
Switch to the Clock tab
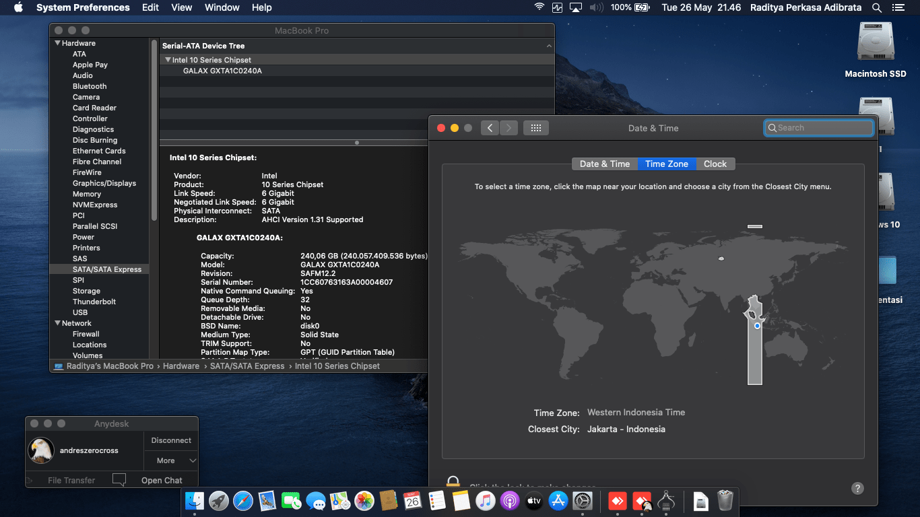tap(715, 164)
